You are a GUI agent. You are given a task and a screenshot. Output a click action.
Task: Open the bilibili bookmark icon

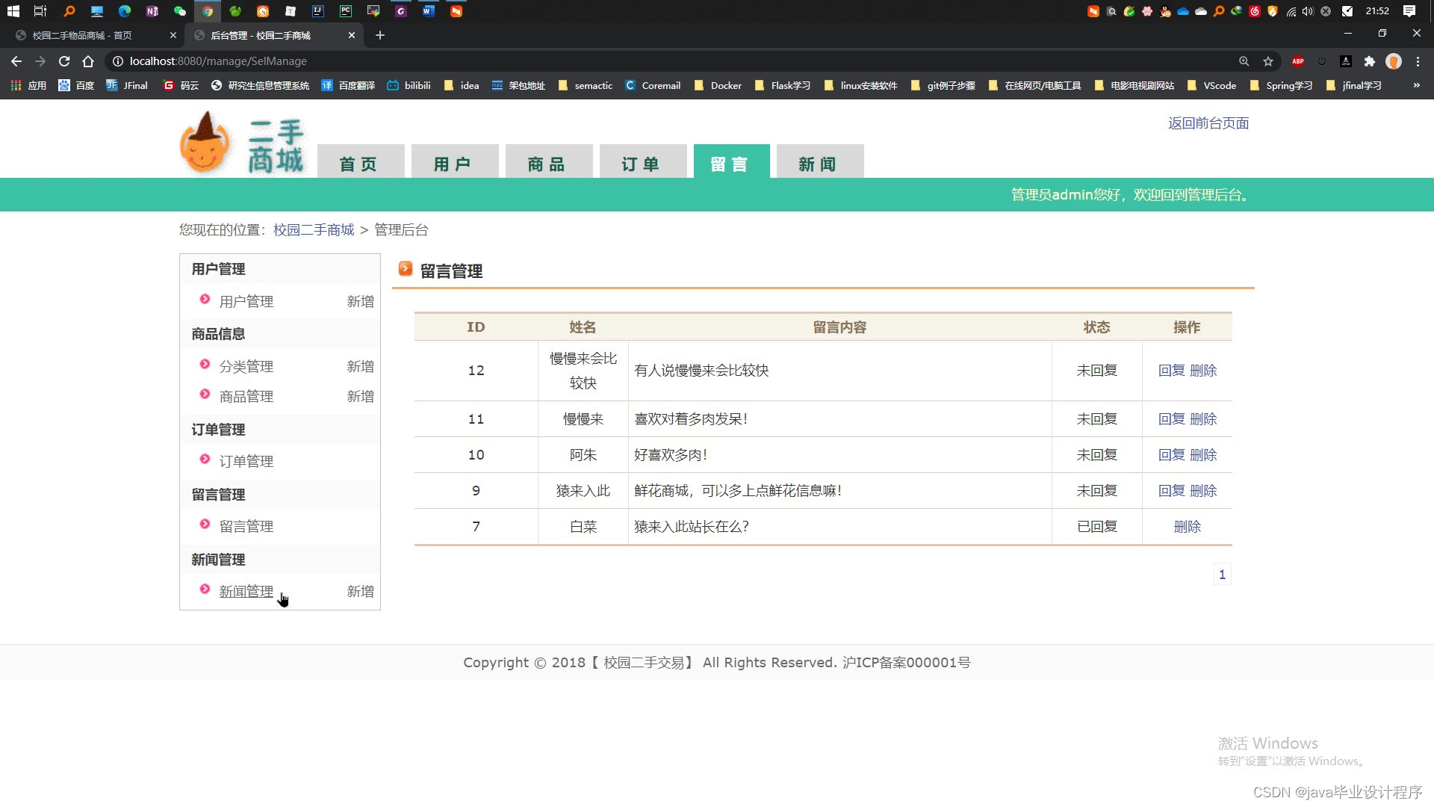pos(394,85)
